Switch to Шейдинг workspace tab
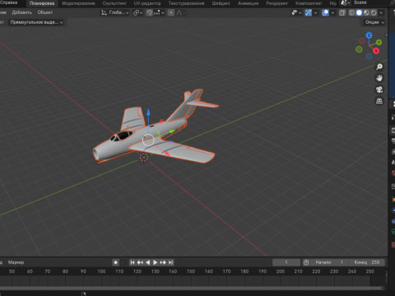This screenshot has height=296, width=395. coord(221,3)
